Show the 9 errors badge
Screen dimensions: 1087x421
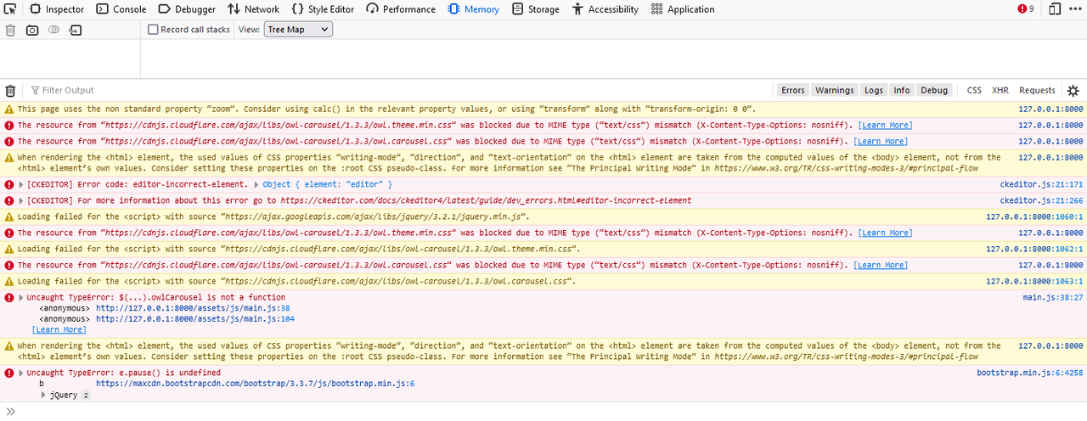pos(1026,9)
